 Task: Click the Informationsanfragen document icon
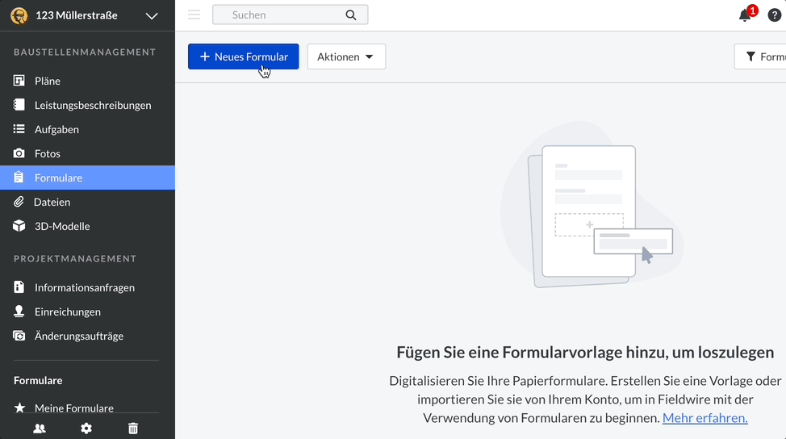point(19,286)
